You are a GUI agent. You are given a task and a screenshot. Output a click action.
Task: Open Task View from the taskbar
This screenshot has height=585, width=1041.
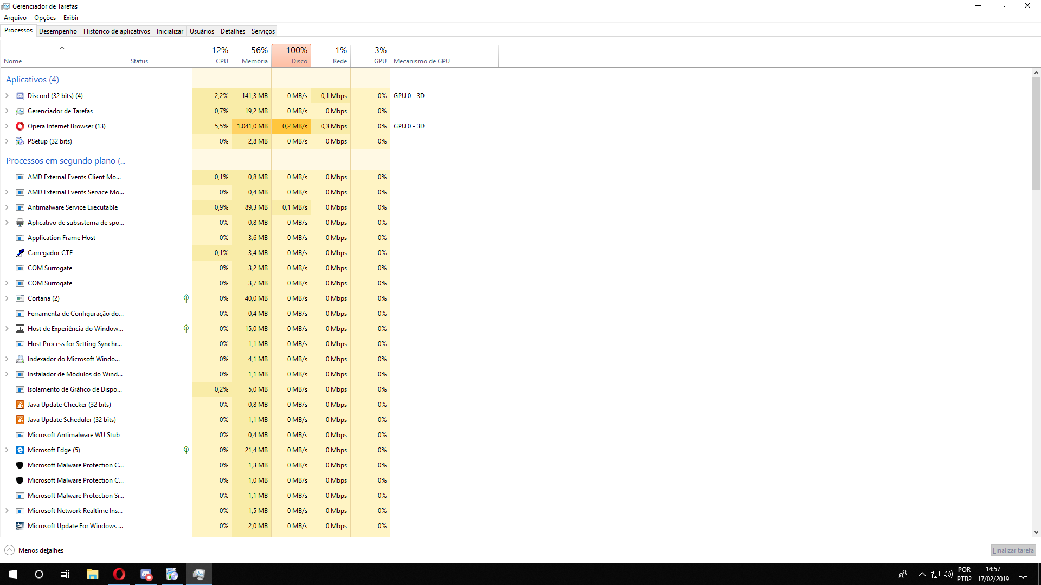click(65, 574)
